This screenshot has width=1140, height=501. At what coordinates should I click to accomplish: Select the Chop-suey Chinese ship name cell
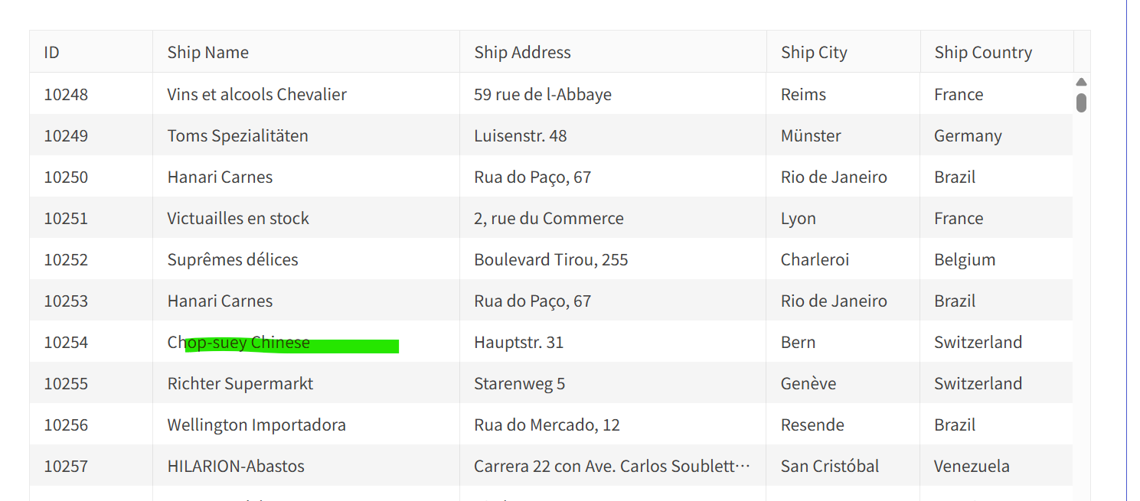pyautogui.click(x=239, y=342)
